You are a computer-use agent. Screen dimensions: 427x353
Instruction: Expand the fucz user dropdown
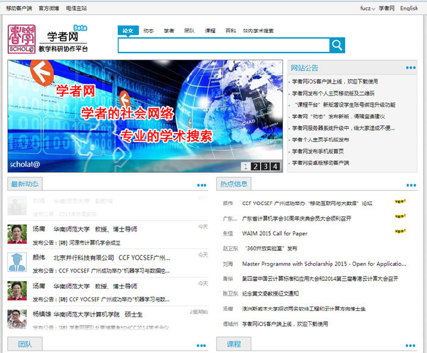[367, 9]
